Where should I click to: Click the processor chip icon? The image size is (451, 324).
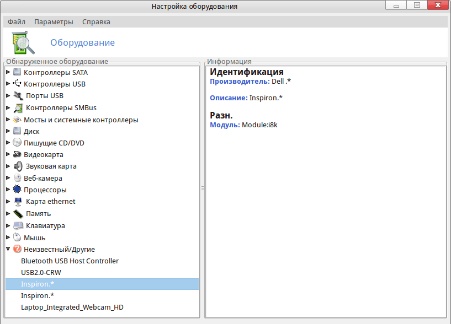(17, 190)
